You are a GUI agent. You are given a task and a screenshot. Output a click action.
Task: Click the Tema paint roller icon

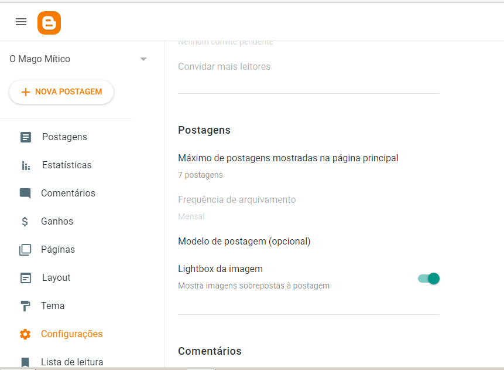[x=25, y=306]
